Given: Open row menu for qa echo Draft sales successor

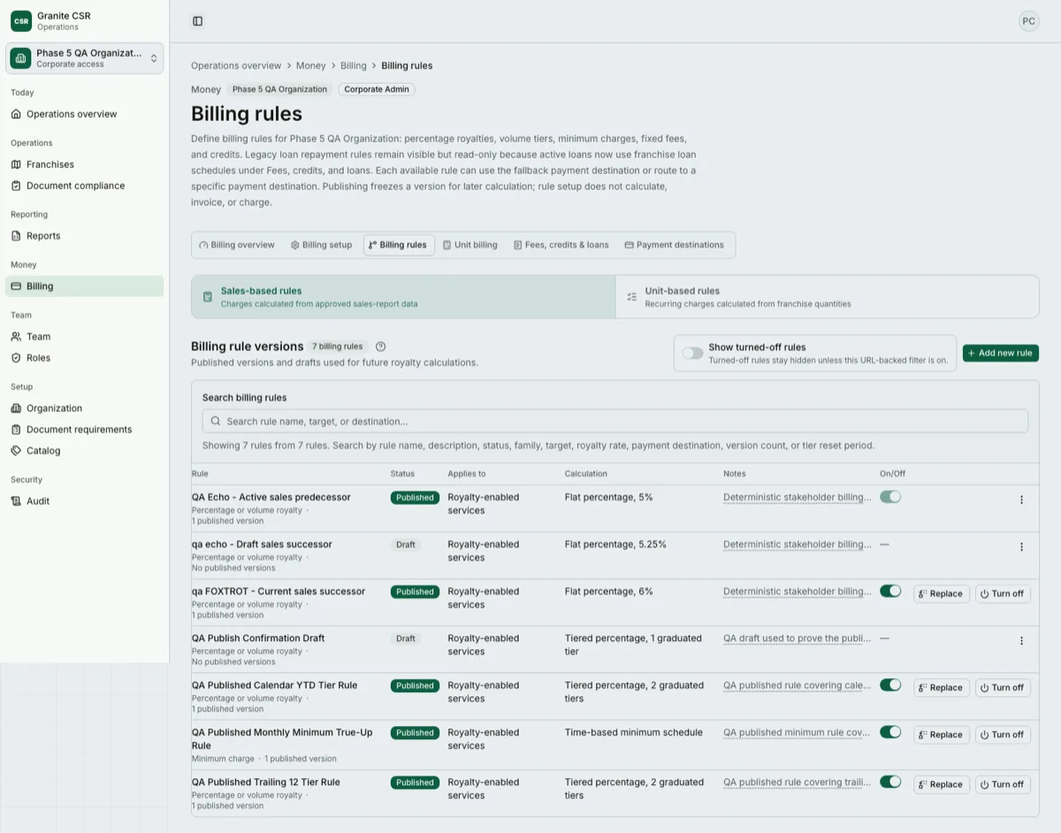Looking at the screenshot, I should (x=1021, y=546).
